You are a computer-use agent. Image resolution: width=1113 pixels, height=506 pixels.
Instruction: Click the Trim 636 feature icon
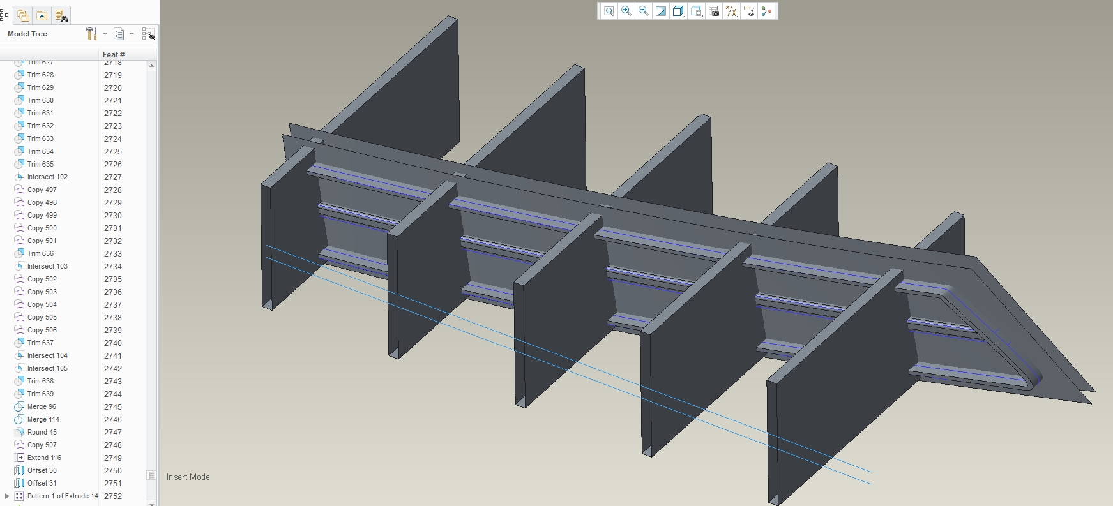point(19,253)
